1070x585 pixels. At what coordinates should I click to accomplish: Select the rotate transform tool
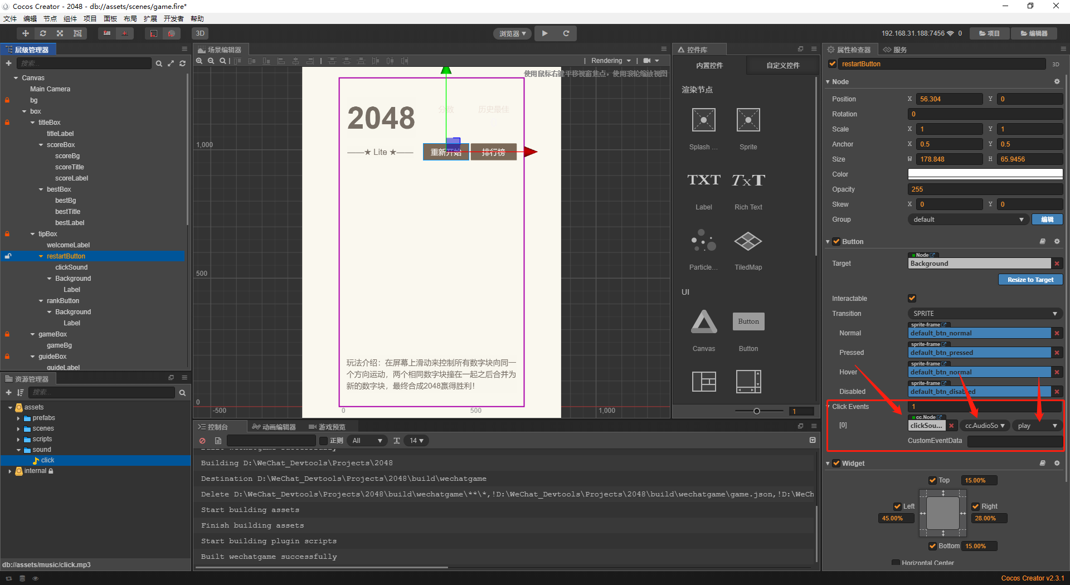point(43,33)
